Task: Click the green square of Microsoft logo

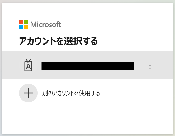Action: click(26, 22)
